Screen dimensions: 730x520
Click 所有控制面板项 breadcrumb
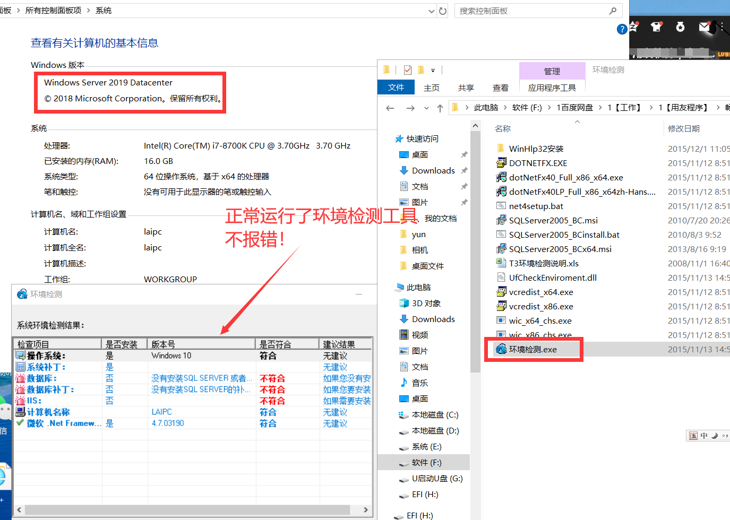pos(54,11)
